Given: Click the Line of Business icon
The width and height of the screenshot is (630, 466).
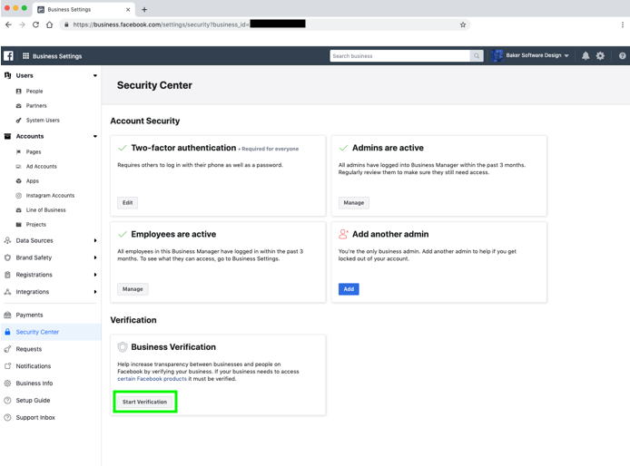Looking at the screenshot, I should pyautogui.click(x=18, y=210).
